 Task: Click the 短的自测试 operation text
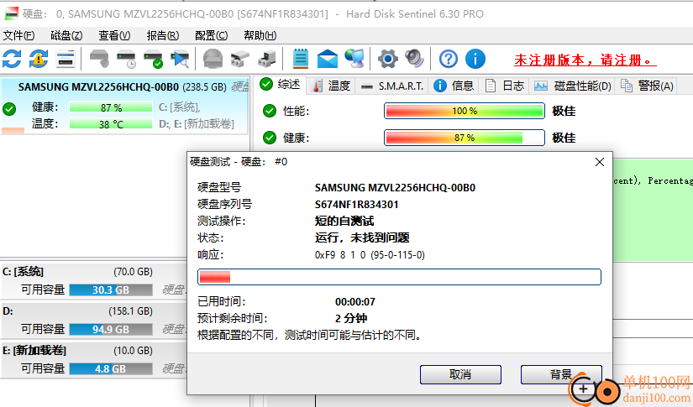coord(344,222)
